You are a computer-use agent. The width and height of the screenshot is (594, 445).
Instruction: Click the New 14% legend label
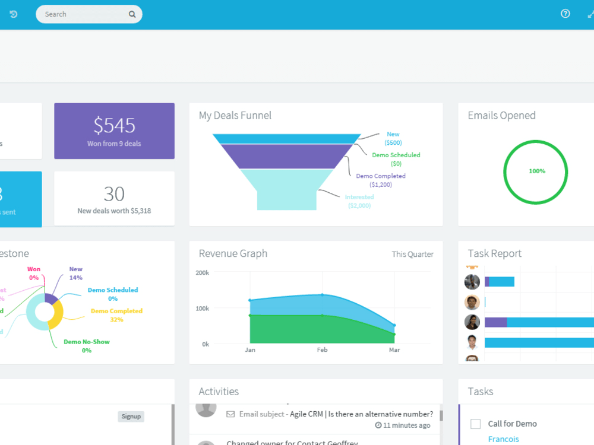tap(76, 273)
